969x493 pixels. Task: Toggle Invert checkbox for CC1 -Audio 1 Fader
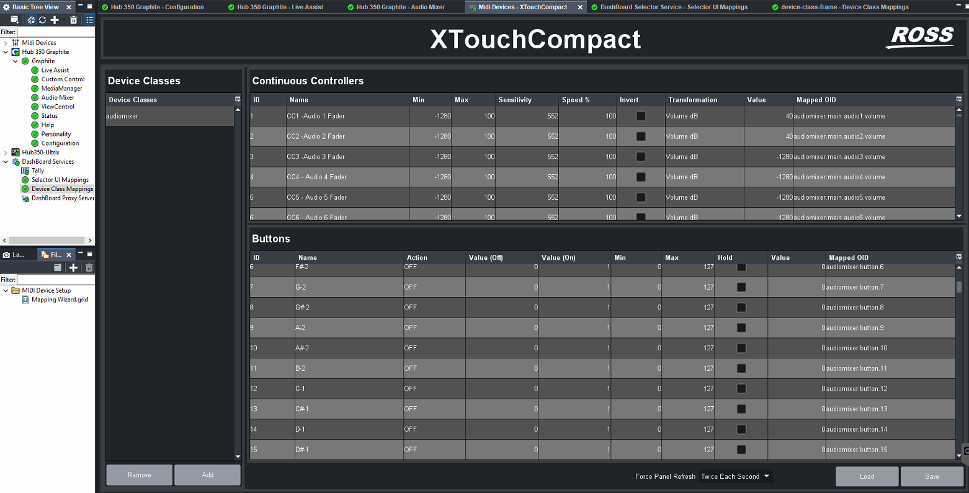641,116
